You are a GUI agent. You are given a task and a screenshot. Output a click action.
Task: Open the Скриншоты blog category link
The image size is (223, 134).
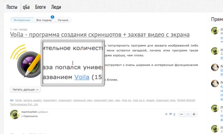point(31,116)
